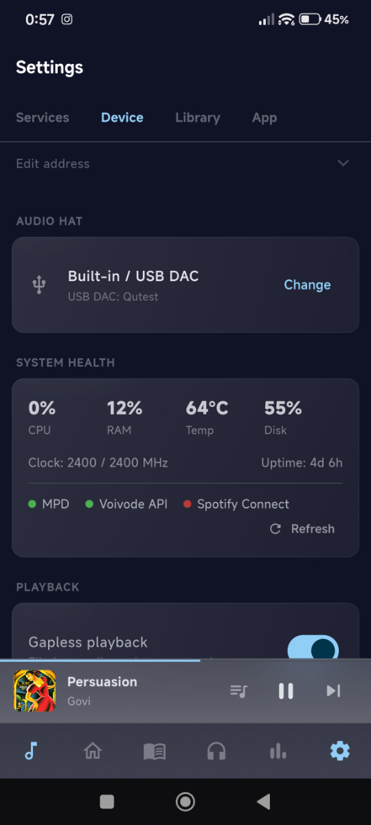The width and height of the screenshot is (371, 825).
Task: Toggle the Gapless playback switch
Action: (x=313, y=647)
